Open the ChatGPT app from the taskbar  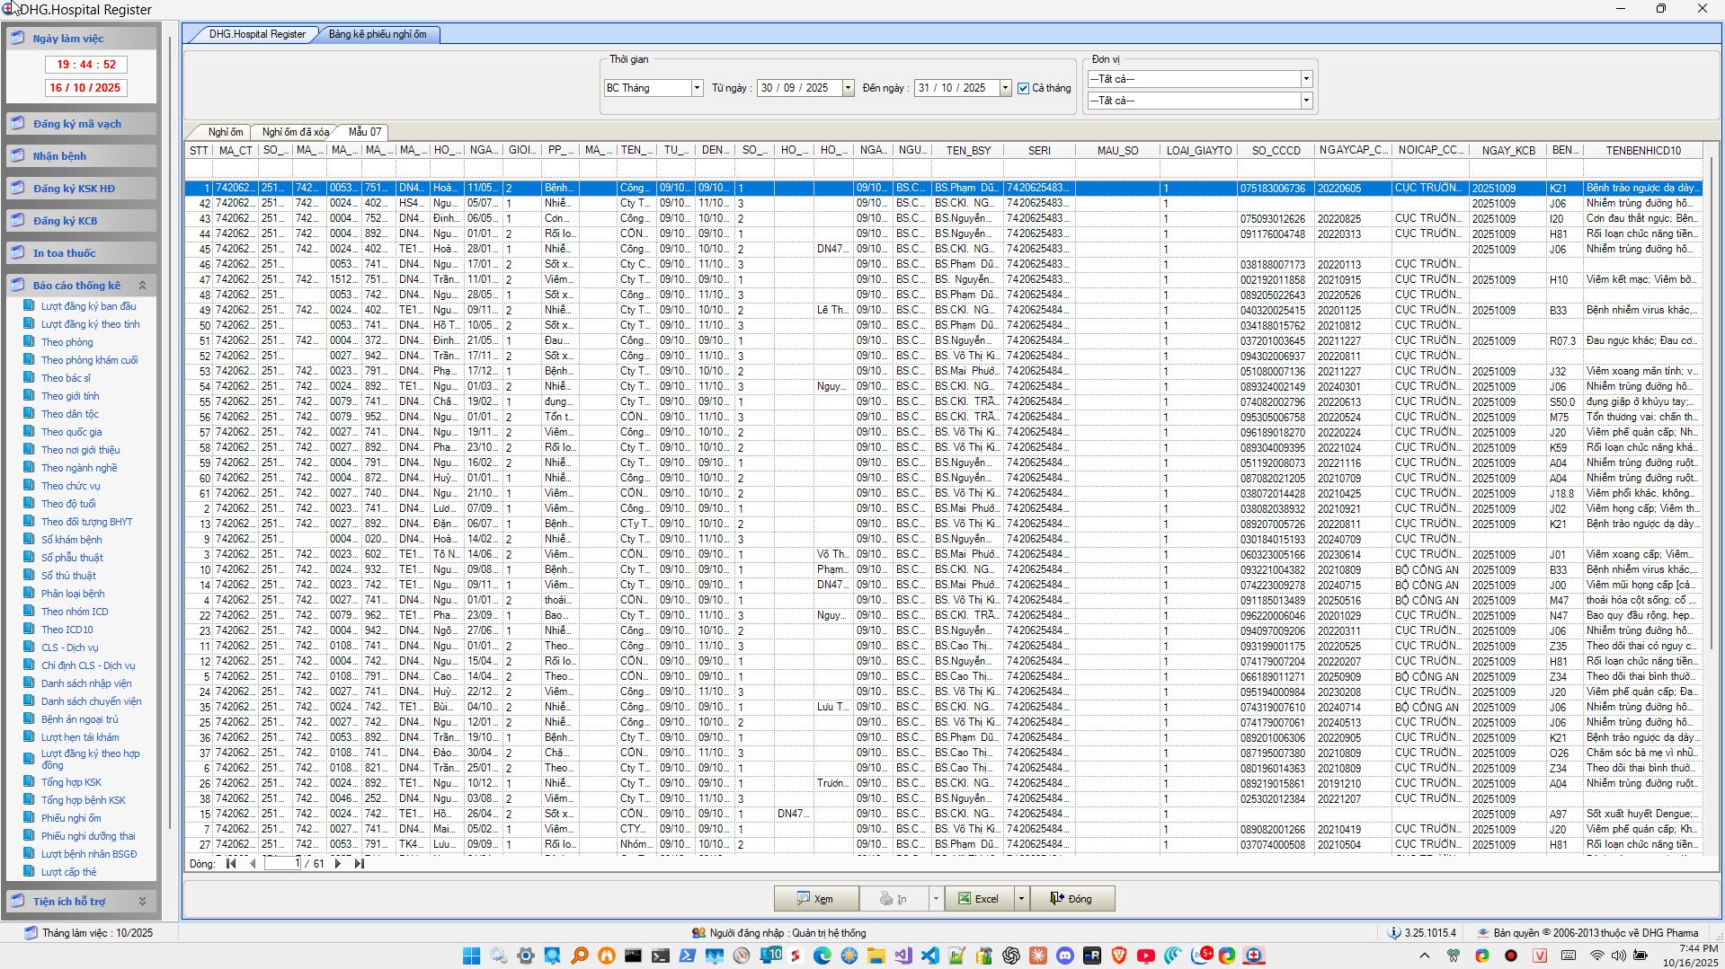[1010, 956]
